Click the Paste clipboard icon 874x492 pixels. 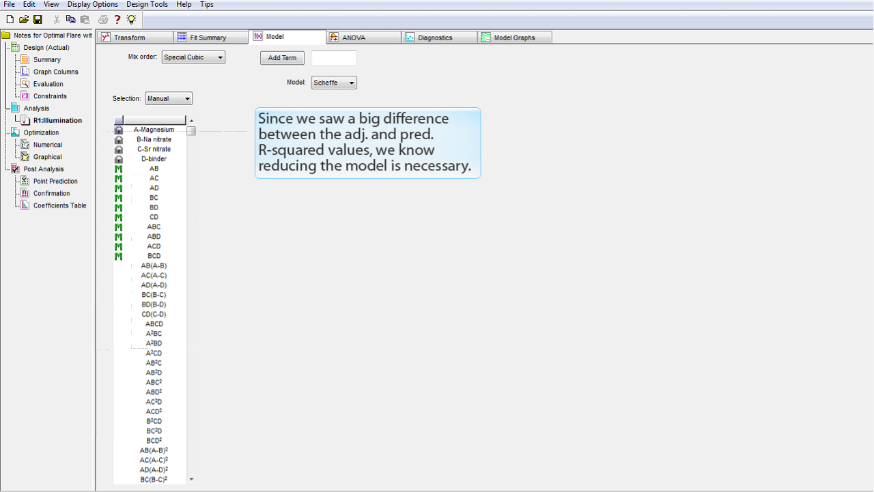click(x=85, y=20)
